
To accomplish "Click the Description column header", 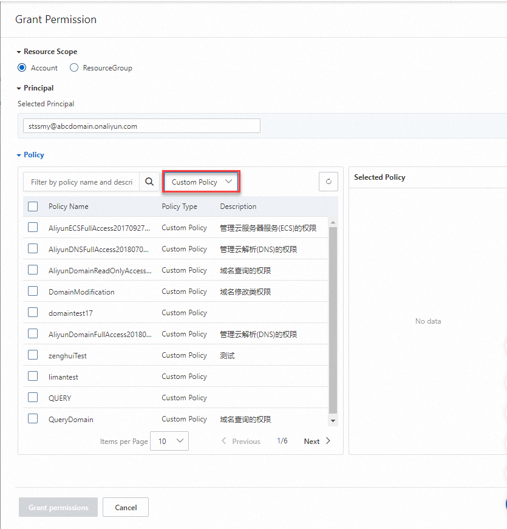I will tap(238, 206).
